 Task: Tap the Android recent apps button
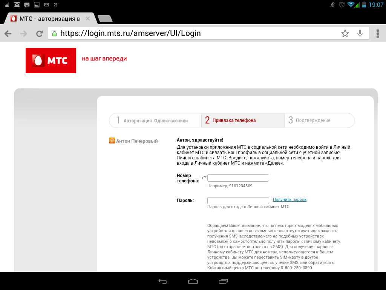pos(223,281)
